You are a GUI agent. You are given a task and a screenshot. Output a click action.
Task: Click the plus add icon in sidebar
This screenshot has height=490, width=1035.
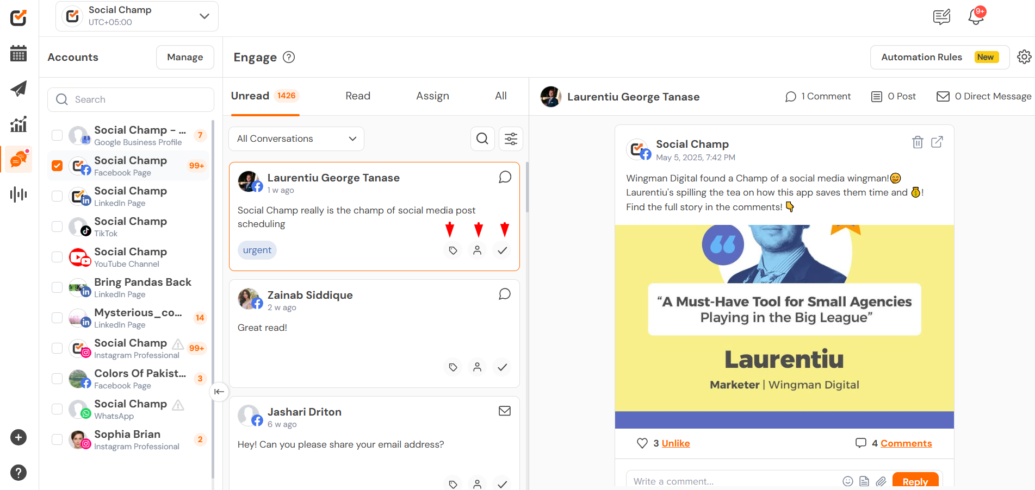pos(18,437)
